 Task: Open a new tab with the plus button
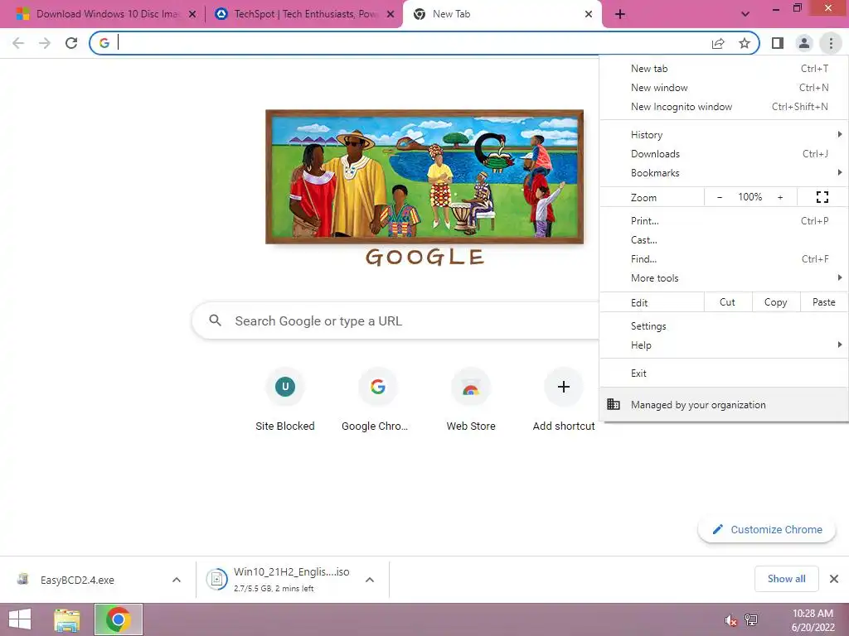tap(620, 14)
